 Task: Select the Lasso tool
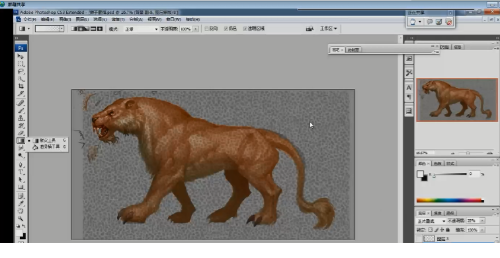(x=21, y=71)
